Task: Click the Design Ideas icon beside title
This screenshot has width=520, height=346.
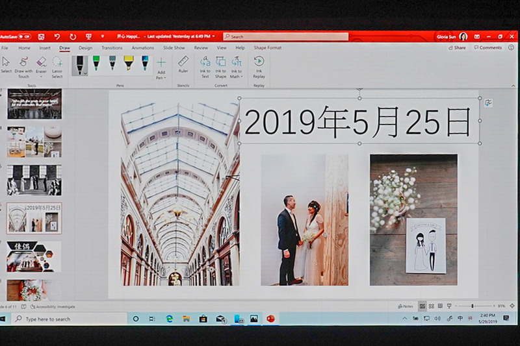Action: pos(488,103)
